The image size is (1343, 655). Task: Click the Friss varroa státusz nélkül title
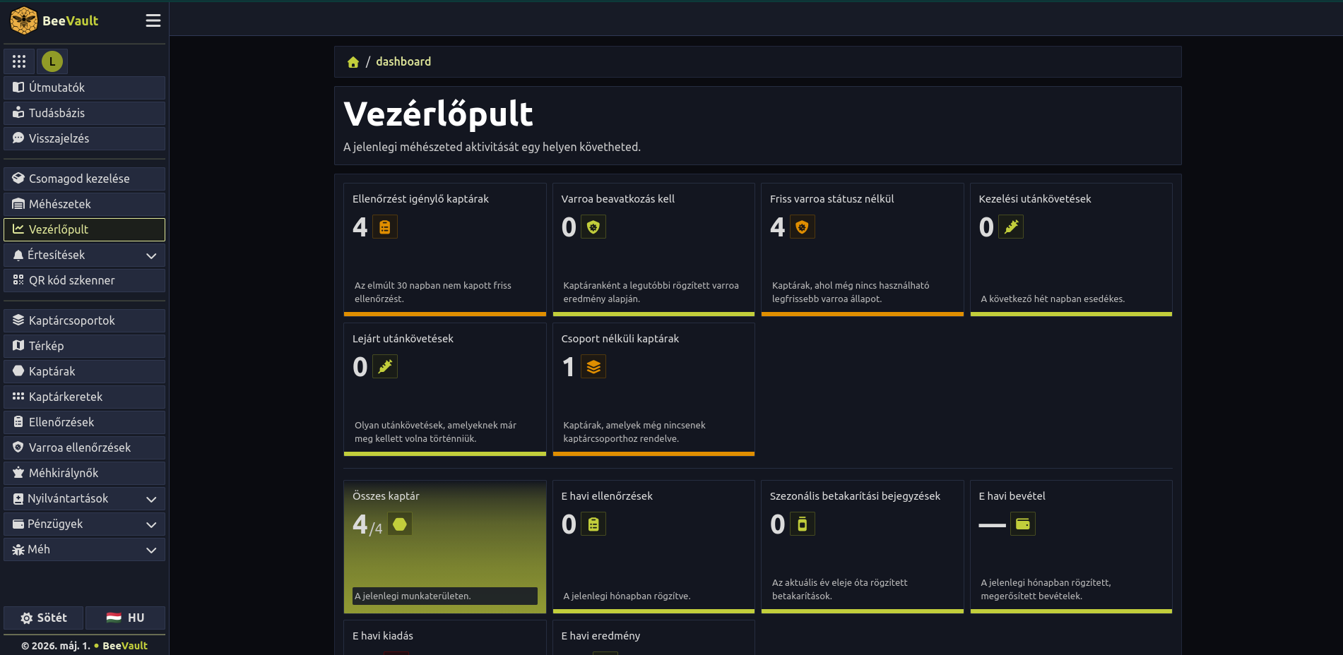tap(832, 199)
